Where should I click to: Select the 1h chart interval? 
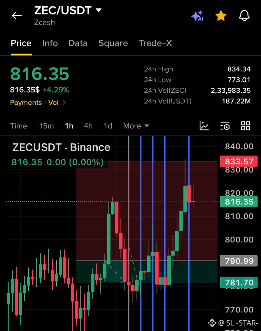(x=69, y=126)
